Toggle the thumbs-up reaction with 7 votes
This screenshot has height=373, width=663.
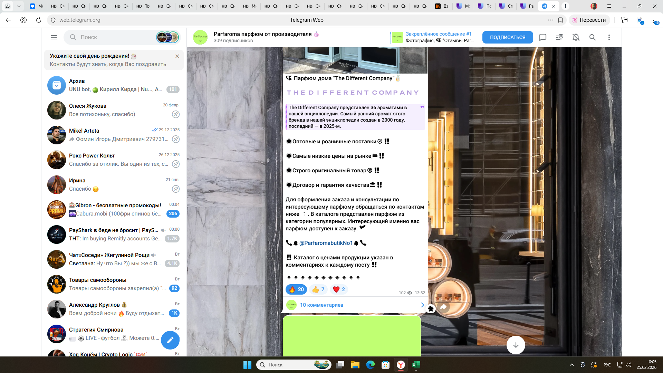pos(318,289)
